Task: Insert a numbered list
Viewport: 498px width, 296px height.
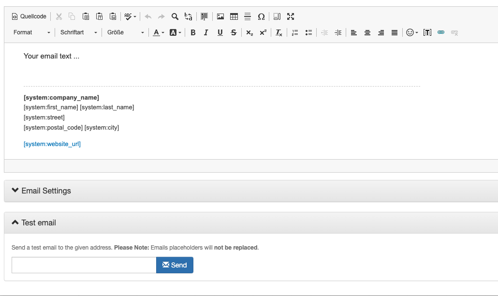Action: point(295,32)
